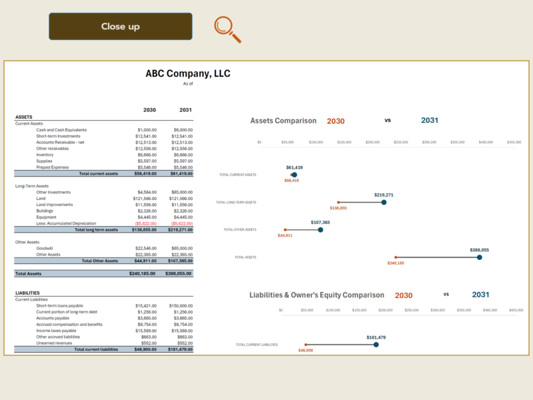
Task: Click the Liabilities & Owner's Equity Comparison title
Action: click(317, 295)
